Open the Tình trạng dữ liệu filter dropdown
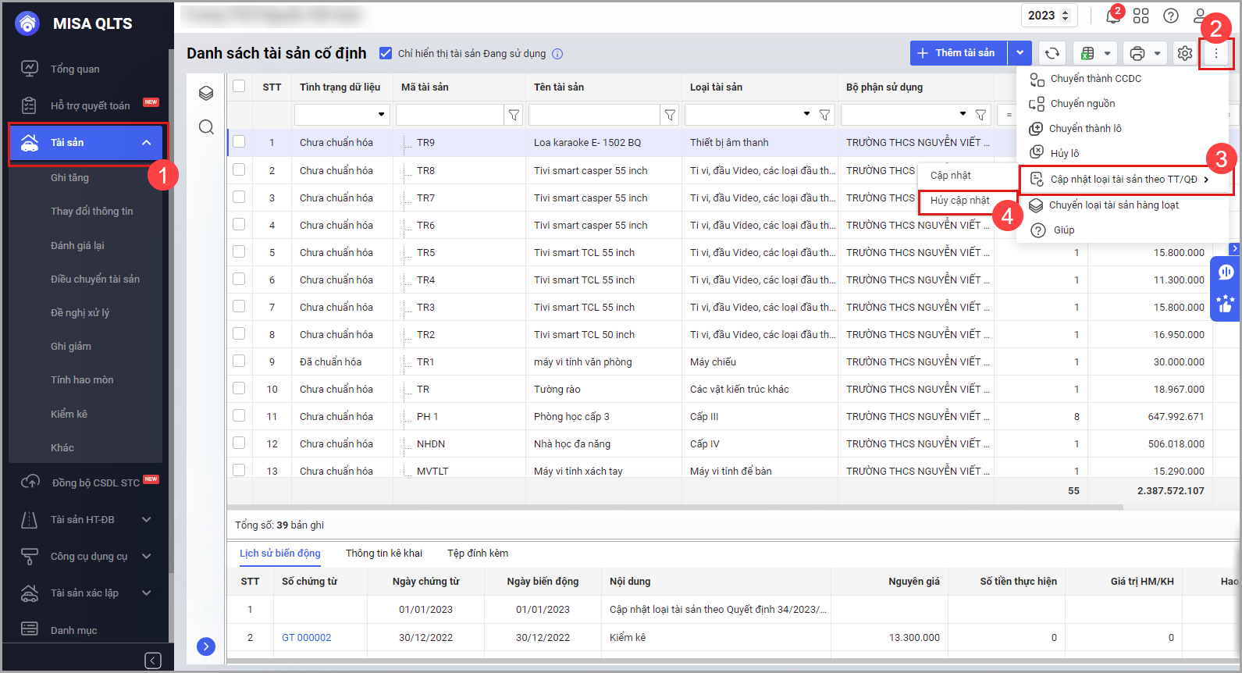 click(381, 115)
